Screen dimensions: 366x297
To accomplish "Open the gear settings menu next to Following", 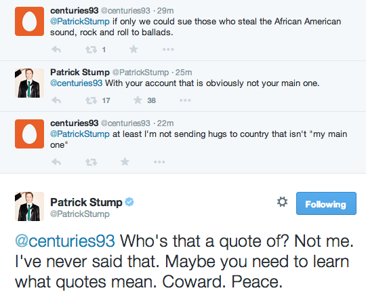I will click(282, 202).
